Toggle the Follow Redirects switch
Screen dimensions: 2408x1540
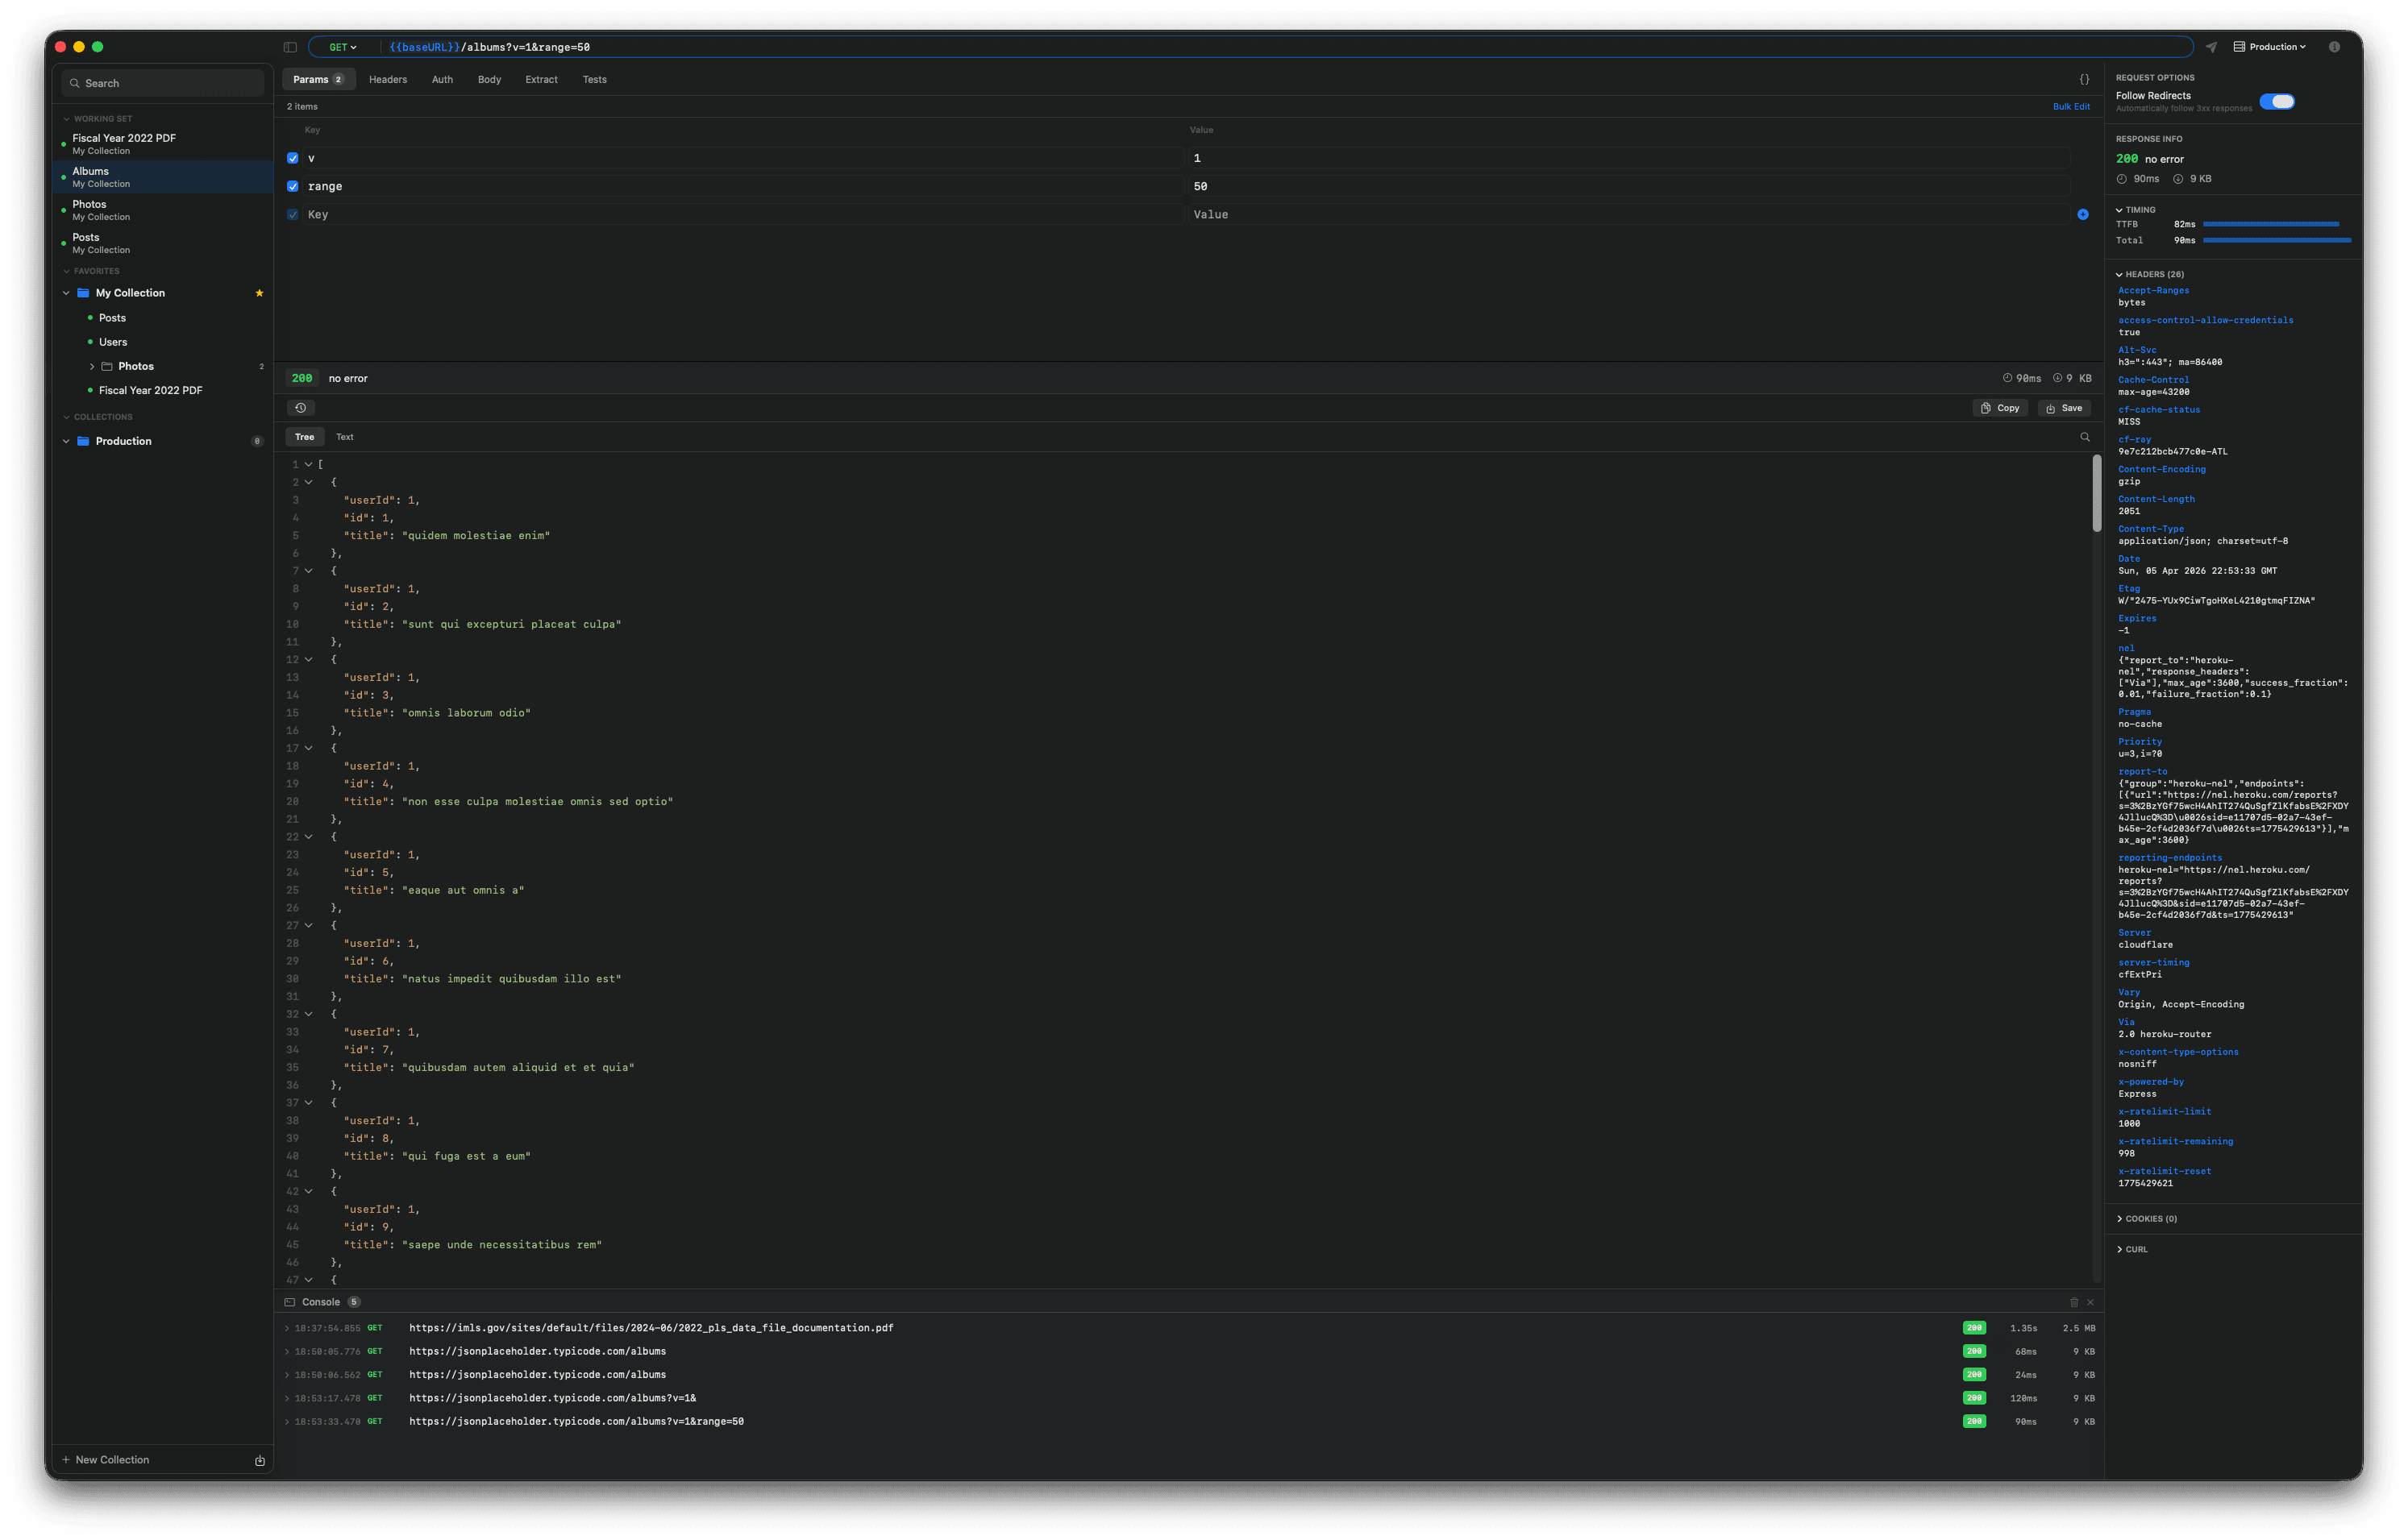coord(2277,101)
